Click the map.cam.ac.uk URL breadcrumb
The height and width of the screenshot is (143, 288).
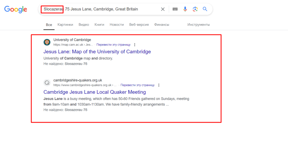coord(73,45)
